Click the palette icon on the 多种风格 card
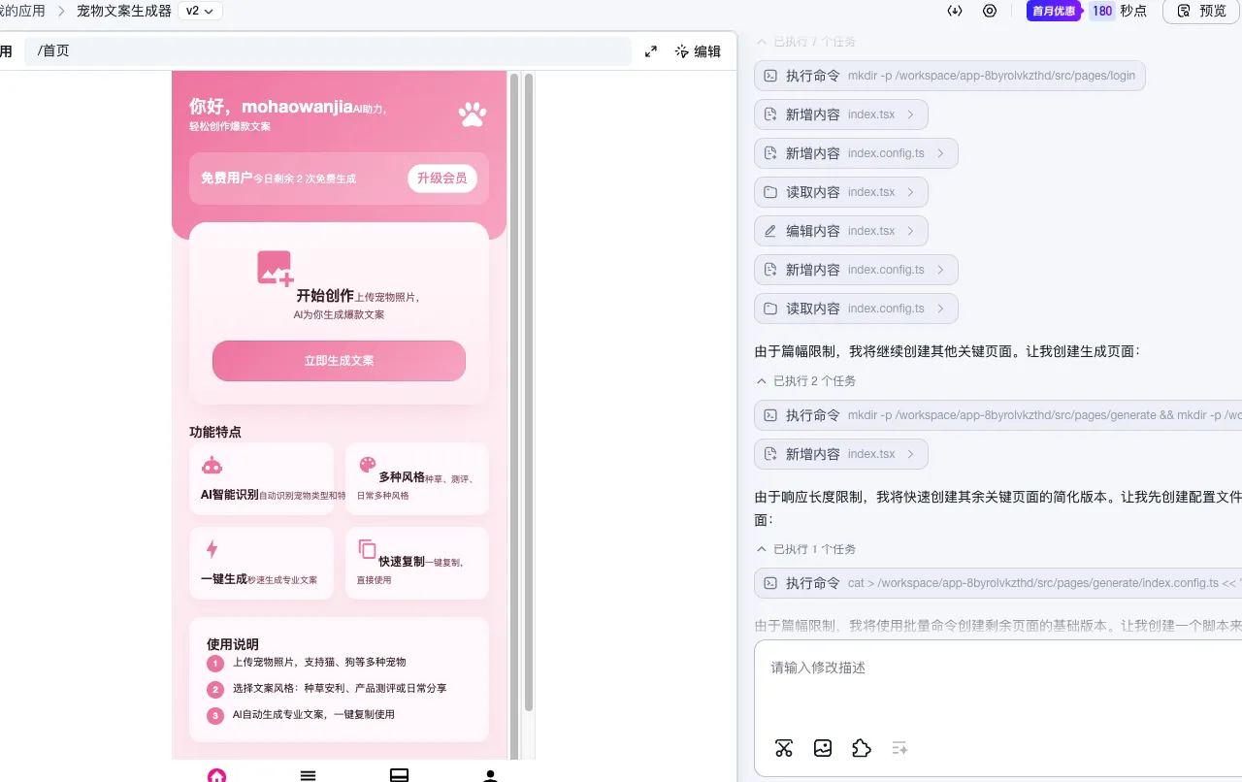Screen dimensions: 1242x782 tap(367, 465)
